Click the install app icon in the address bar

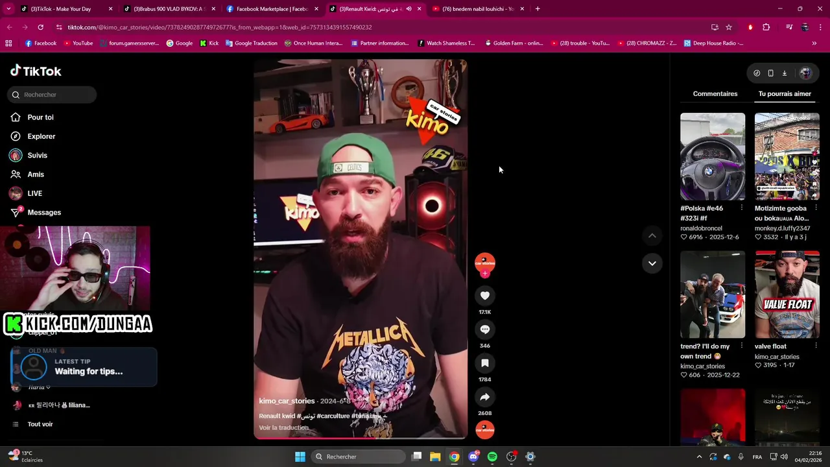click(715, 27)
